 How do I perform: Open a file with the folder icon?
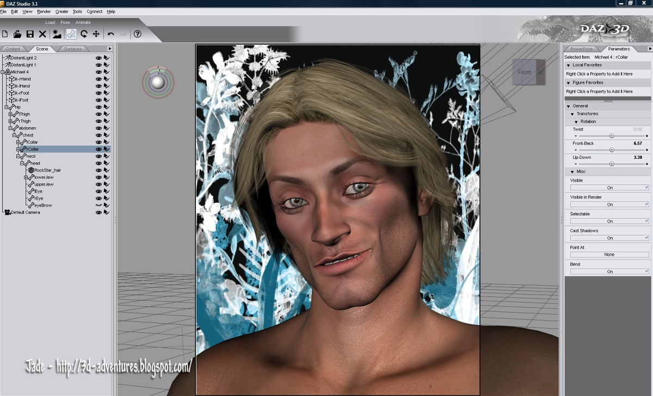tap(17, 34)
